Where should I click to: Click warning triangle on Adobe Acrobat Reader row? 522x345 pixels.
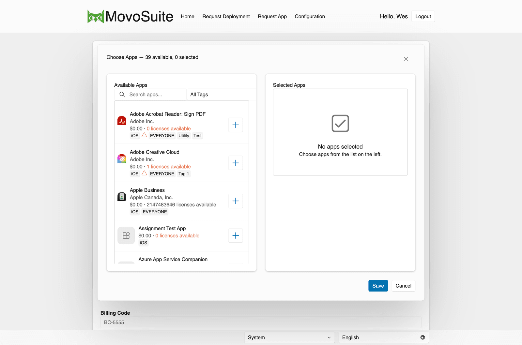pyautogui.click(x=144, y=135)
